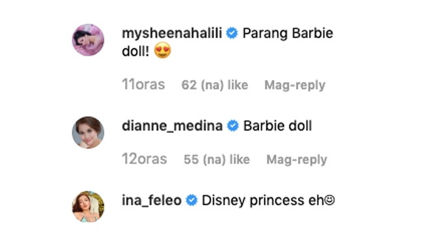The height and width of the screenshot is (236, 432).
Task: Click the 11oras timestamp
Action: point(143,85)
